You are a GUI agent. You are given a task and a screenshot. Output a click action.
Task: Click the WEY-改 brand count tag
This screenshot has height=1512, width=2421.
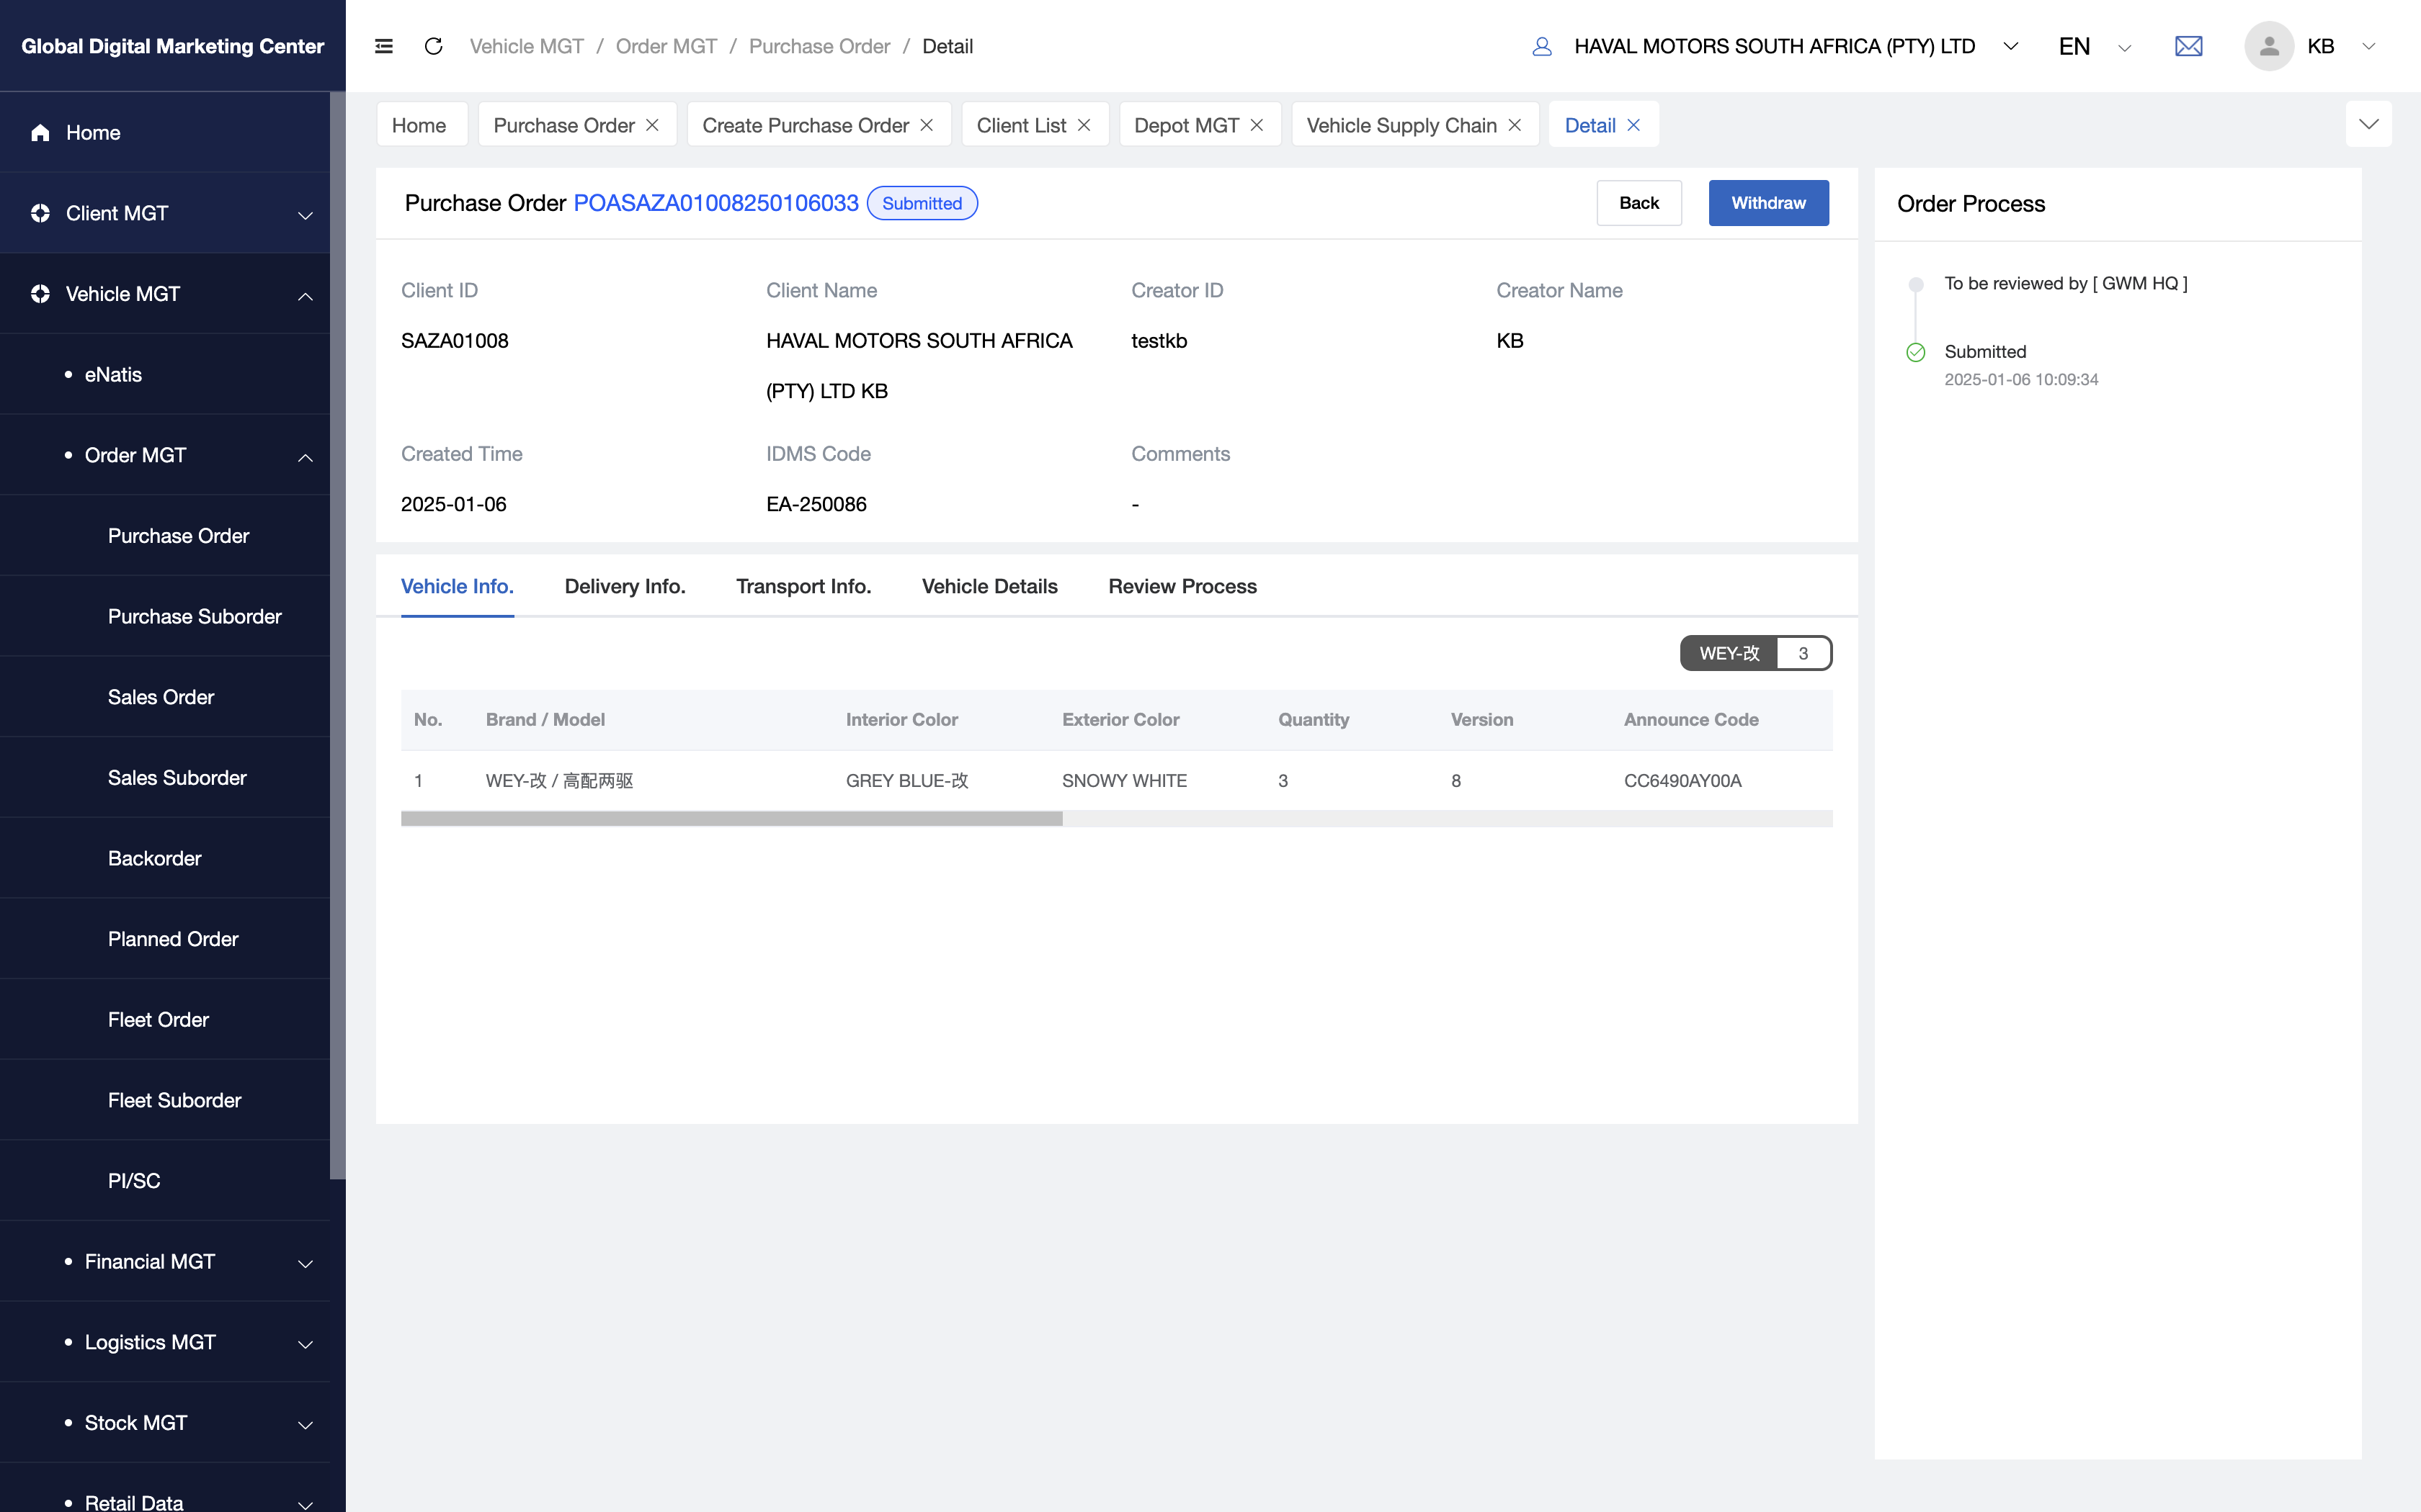coord(1756,653)
